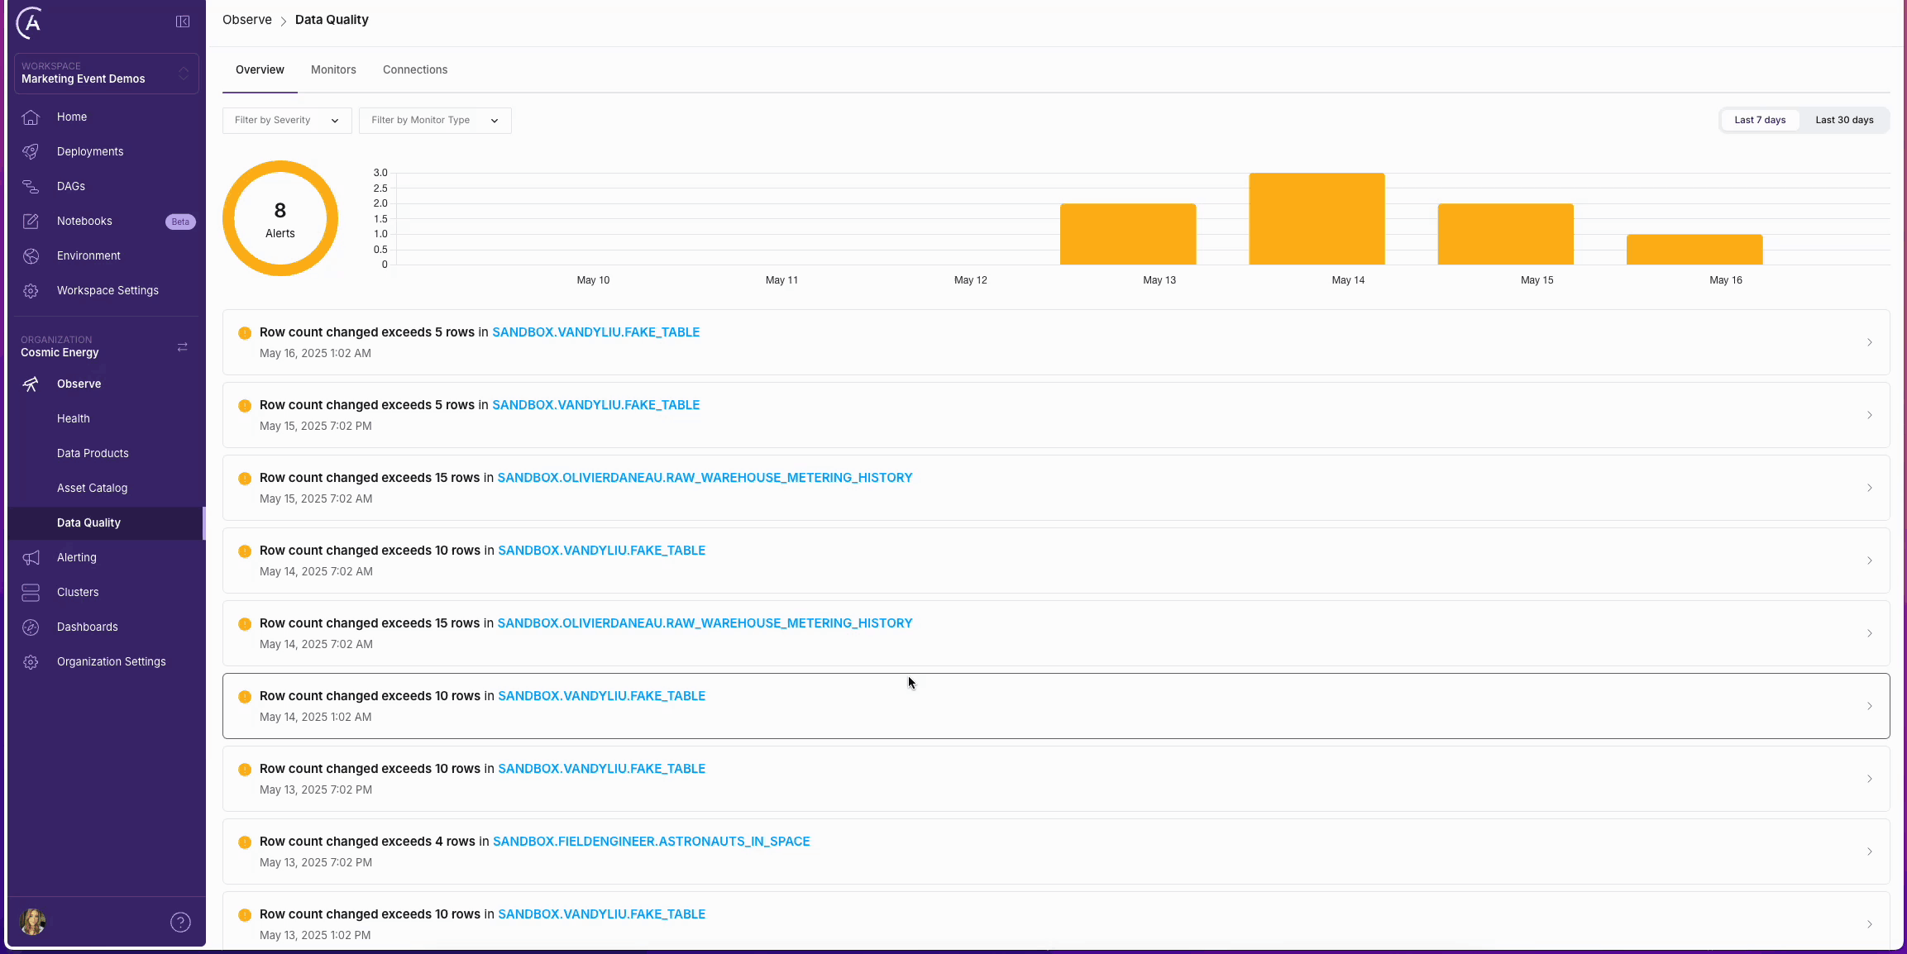Open the Connections tab
1907x954 pixels.
(x=415, y=69)
